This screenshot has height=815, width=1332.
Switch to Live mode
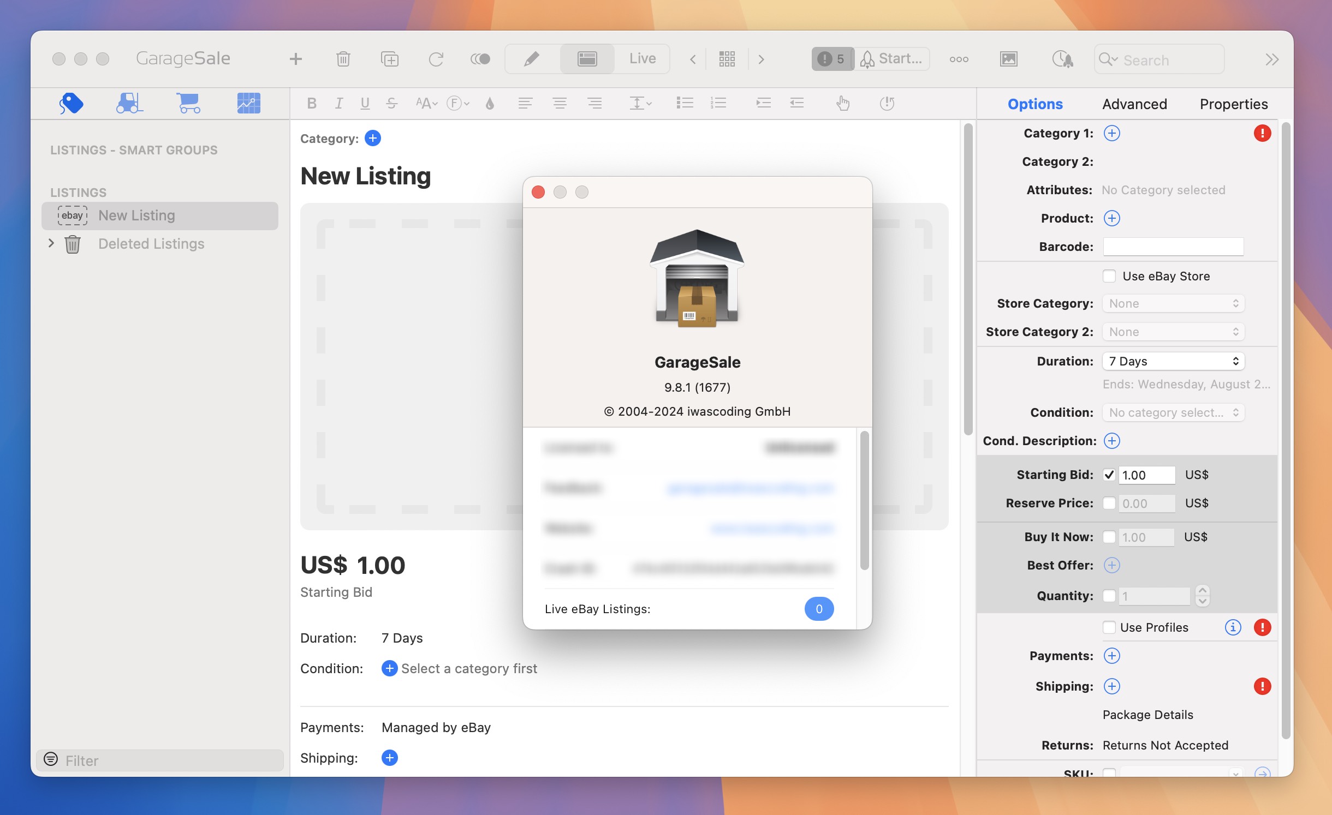tap(643, 59)
